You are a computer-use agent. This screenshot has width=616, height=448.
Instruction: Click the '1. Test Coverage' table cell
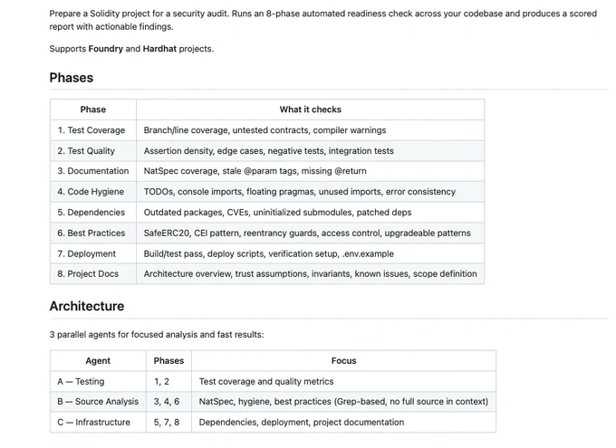tap(93, 130)
